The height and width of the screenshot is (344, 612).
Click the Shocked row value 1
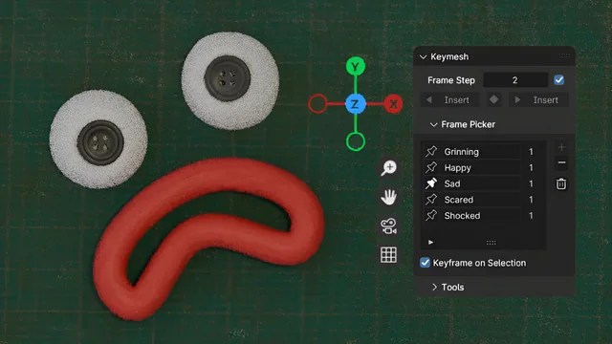point(531,216)
